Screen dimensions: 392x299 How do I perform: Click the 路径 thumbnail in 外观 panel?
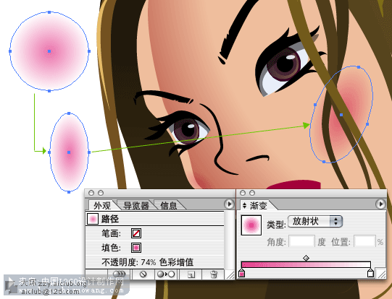[x=93, y=219]
